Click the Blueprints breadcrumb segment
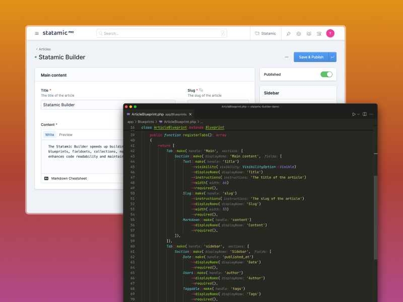403x302 pixels. pos(146,122)
